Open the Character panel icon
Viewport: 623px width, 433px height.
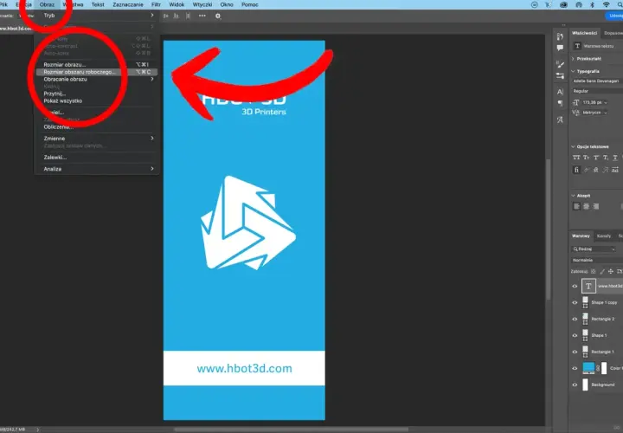coord(560,92)
